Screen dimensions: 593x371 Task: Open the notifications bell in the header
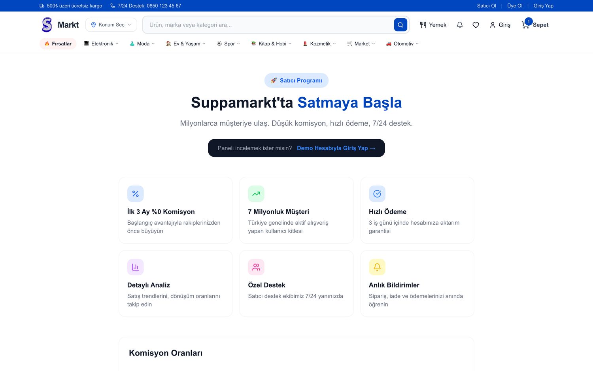point(460,25)
